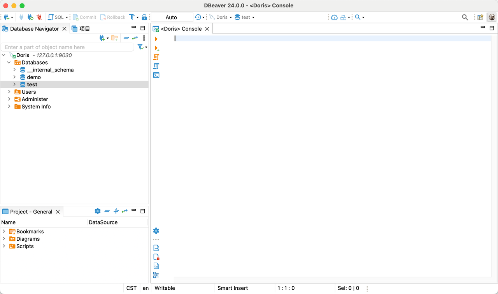This screenshot has height=294, width=498.
Task: Toggle the filter icon in Database Navigator
Action: 140,47
